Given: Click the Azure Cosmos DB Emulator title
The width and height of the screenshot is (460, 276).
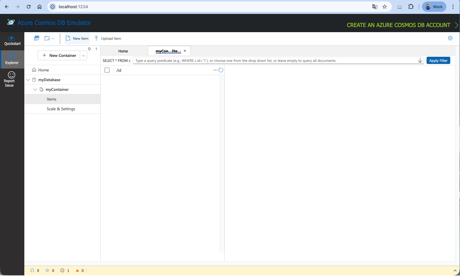Looking at the screenshot, I should (x=54, y=23).
